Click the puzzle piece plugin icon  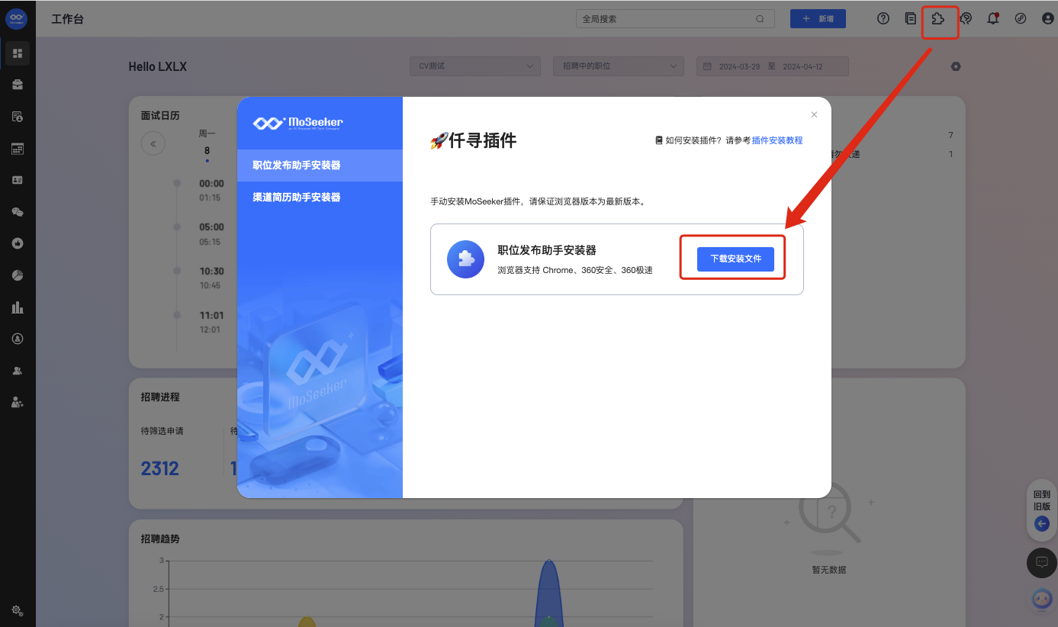tap(938, 19)
